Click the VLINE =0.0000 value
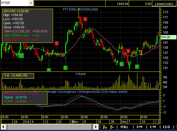 [x=15, y=101]
